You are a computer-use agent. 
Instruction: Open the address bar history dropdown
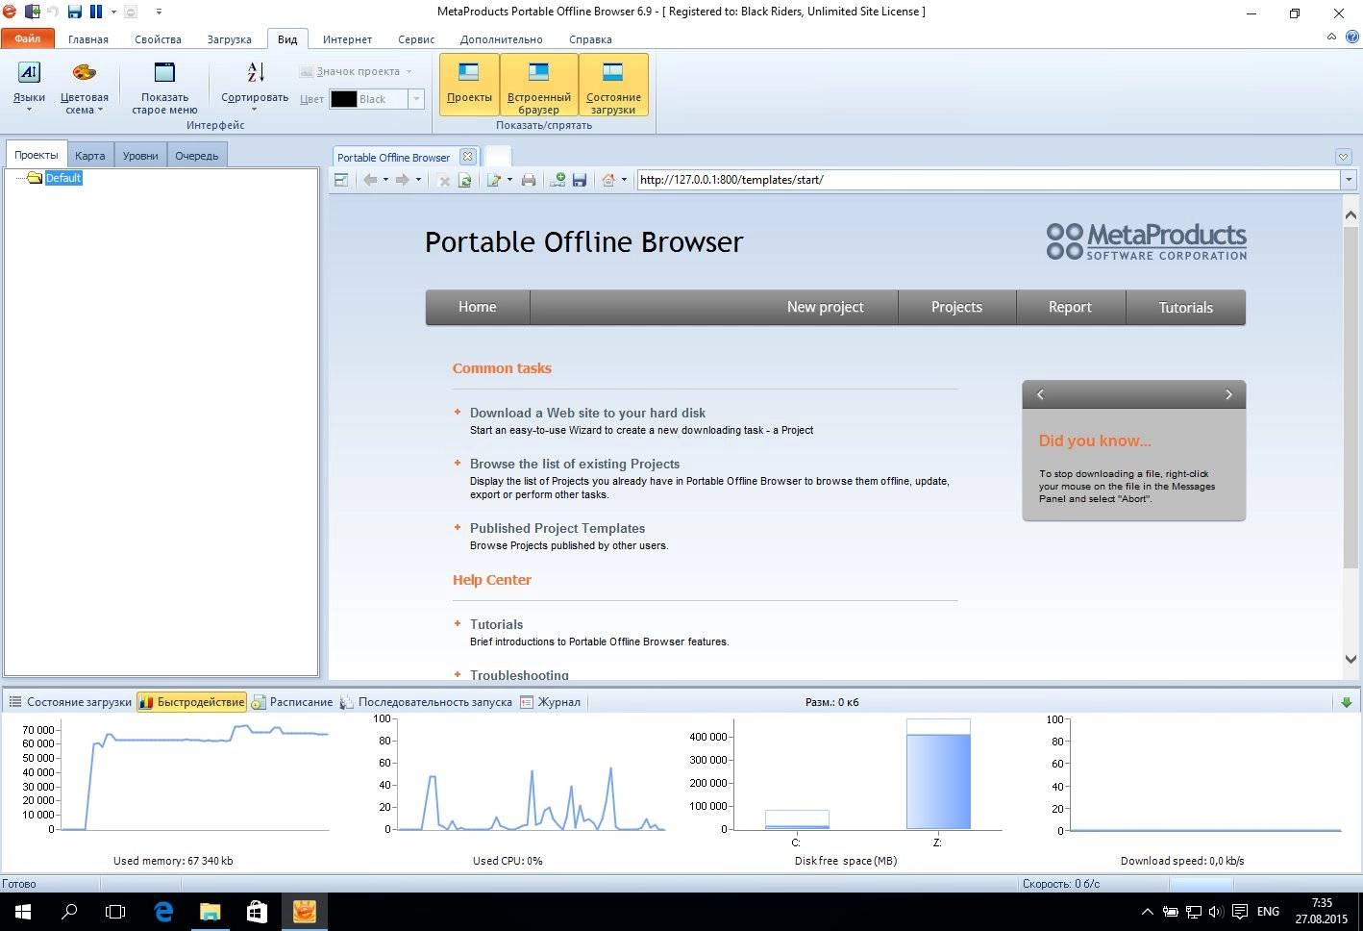click(x=1349, y=180)
